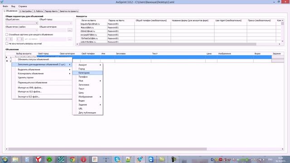
Task: Open the Opera red icon on taskbar
Action: [83, 159]
